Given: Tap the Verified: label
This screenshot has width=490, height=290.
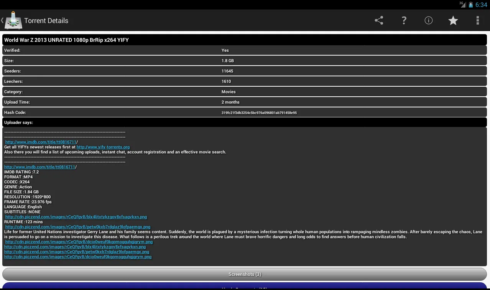Looking at the screenshot, I should (12, 50).
